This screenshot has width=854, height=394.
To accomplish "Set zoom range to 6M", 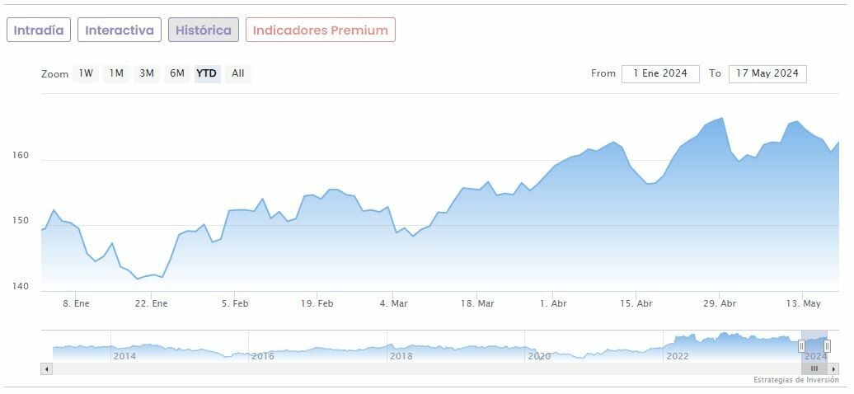I will click(x=177, y=73).
